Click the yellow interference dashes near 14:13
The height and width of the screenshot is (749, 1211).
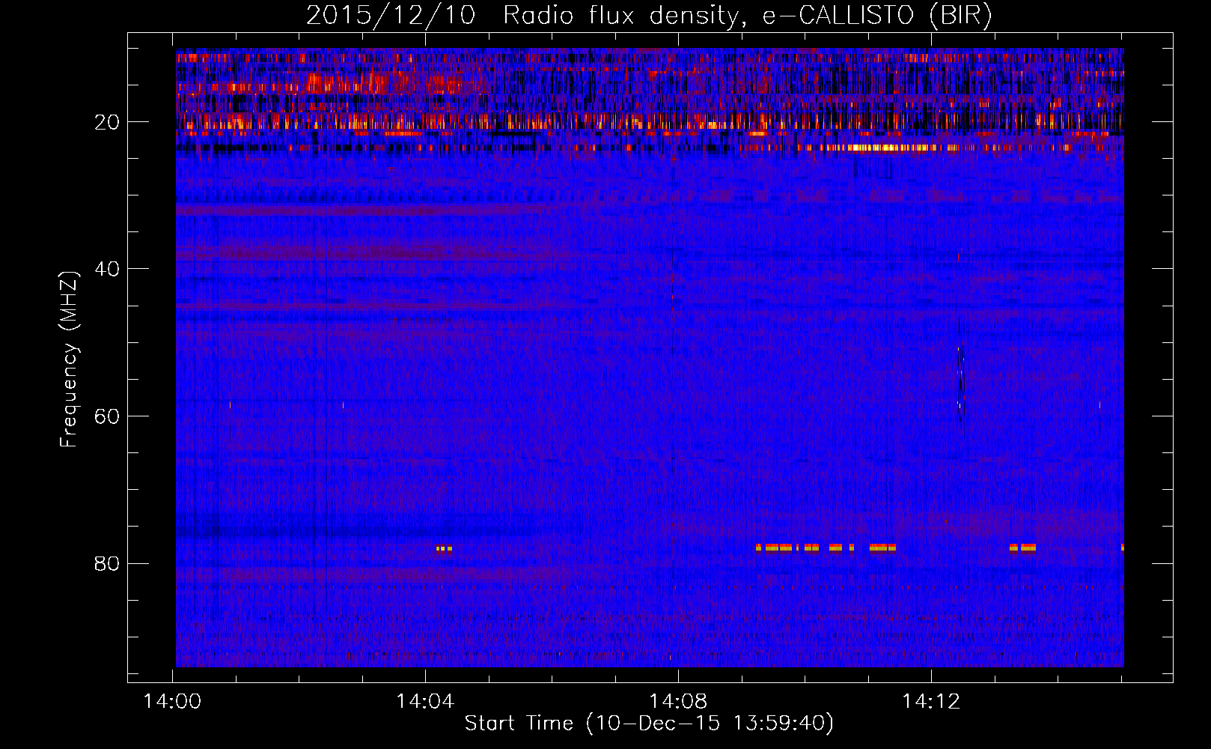point(1022,548)
